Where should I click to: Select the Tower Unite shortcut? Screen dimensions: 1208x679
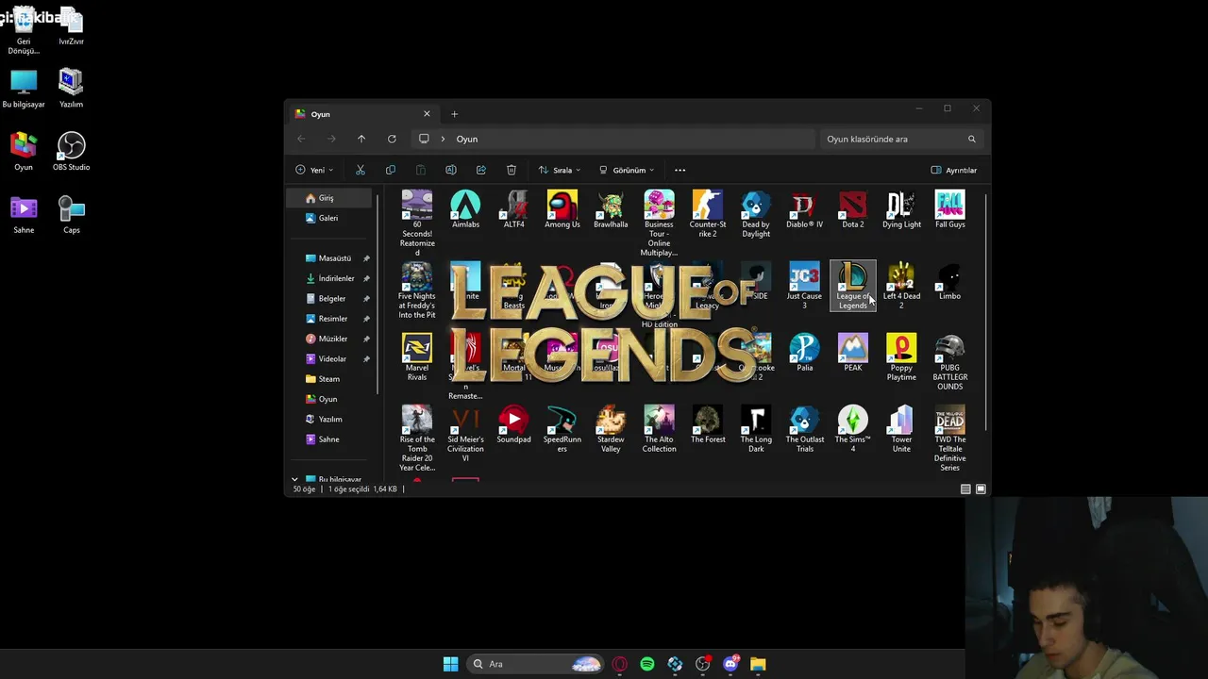click(901, 430)
